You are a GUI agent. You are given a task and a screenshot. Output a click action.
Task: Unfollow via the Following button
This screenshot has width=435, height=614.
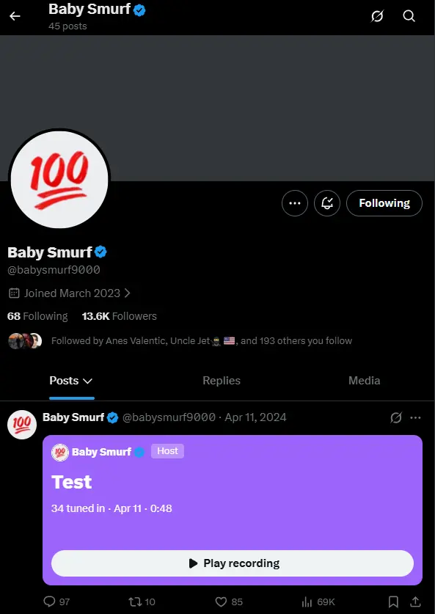tap(384, 203)
